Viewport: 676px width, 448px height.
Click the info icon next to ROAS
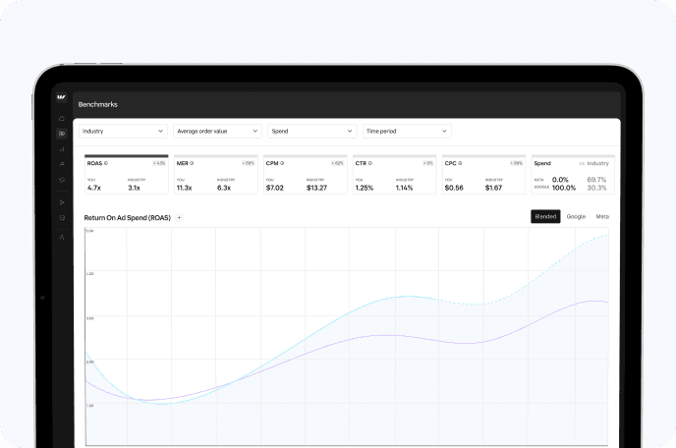[x=106, y=163]
